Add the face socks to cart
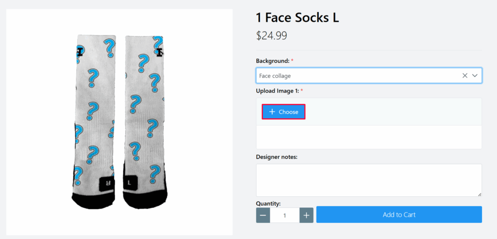The image size is (497, 239). point(399,215)
